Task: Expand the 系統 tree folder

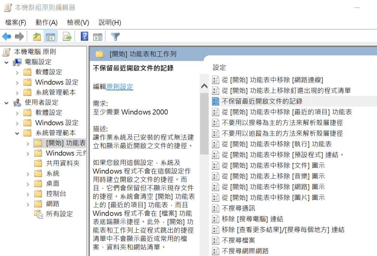Action: pyautogui.click(x=28, y=174)
